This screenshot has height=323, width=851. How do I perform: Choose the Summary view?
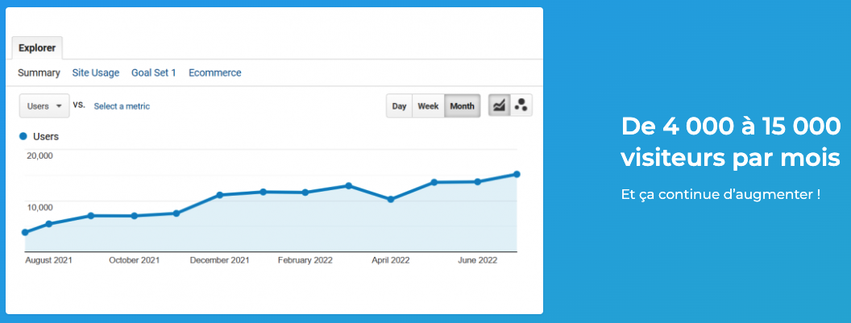(39, 72)
